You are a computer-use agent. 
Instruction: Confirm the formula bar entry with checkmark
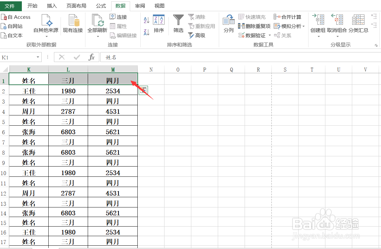[x=77, y=57]
